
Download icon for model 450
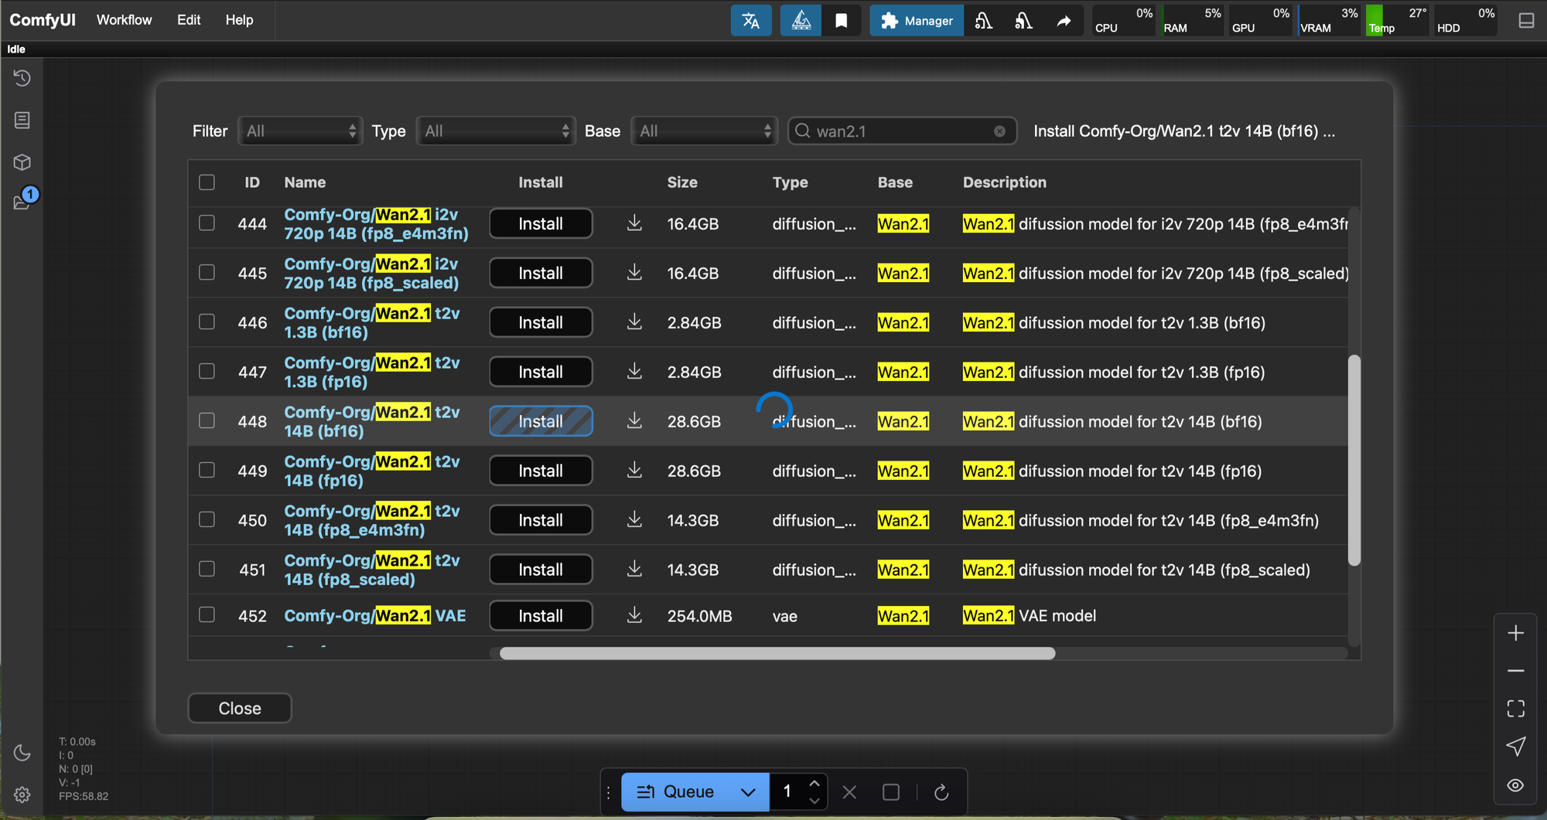click(634, 520)
